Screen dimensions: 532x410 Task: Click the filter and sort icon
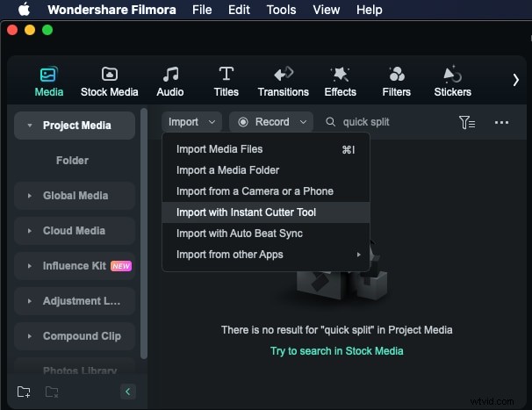(x=467, y=122)
